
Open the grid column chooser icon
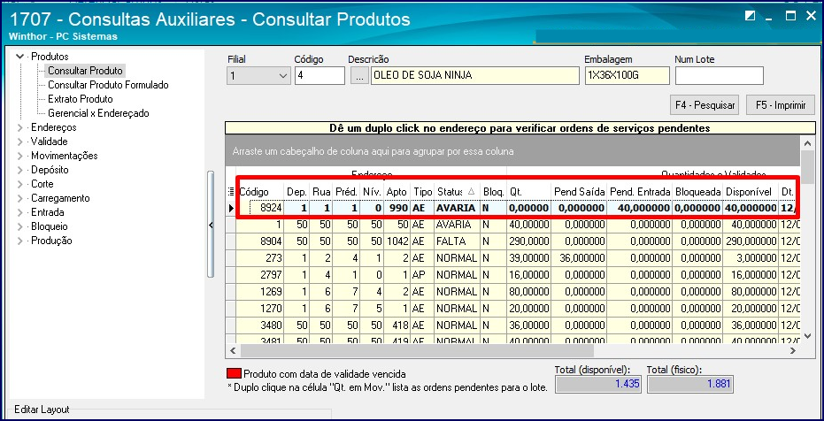click(231, 192)
